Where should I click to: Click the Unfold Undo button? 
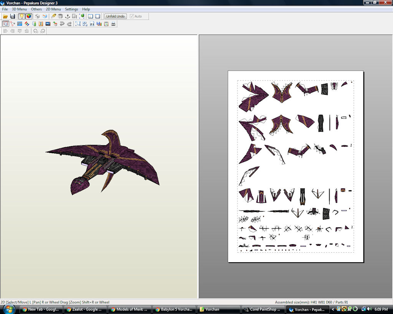click(115, 16)
